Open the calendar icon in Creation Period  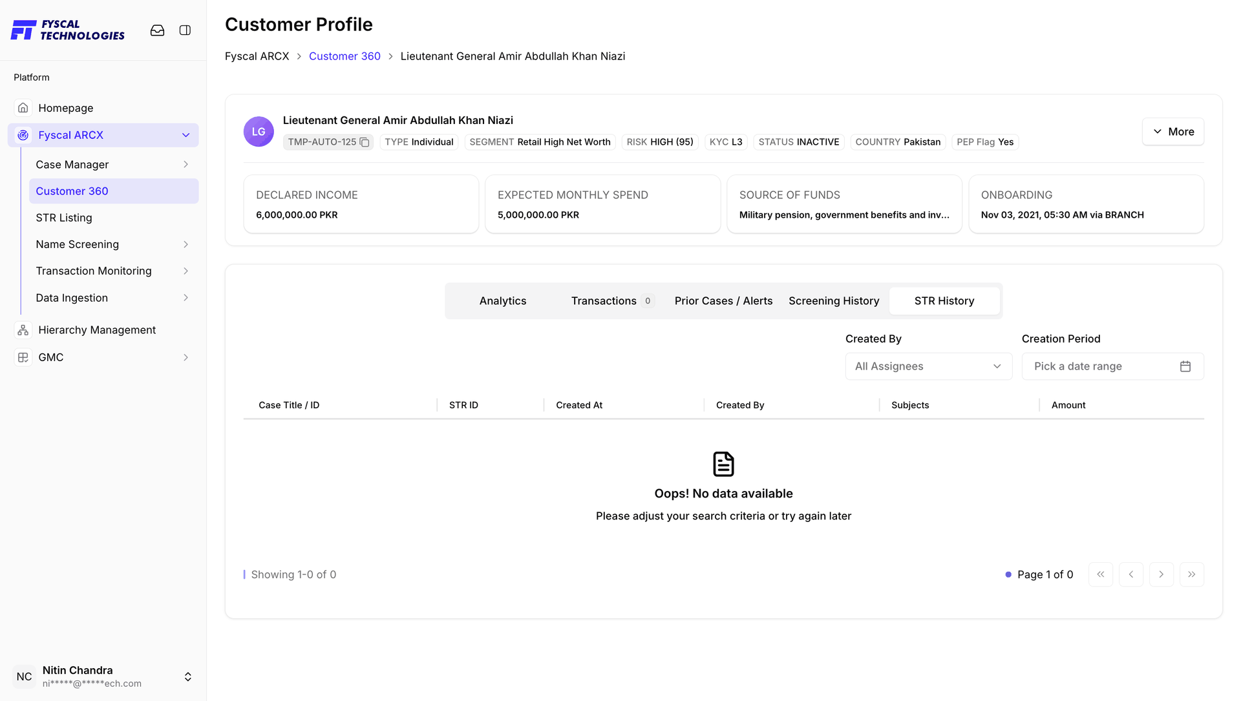click(1185, 366)
